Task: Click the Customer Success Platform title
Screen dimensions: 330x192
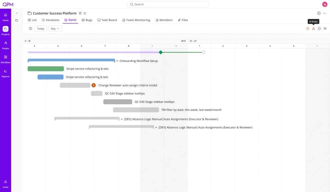Action: pyautogui.click(x=55, y=13)
